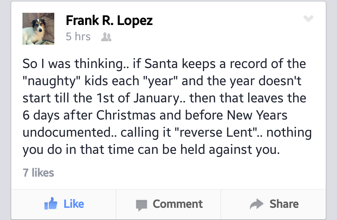View who liked via "7 likes"
Viewport: 337px width, 220px height.
click(38, 173)
